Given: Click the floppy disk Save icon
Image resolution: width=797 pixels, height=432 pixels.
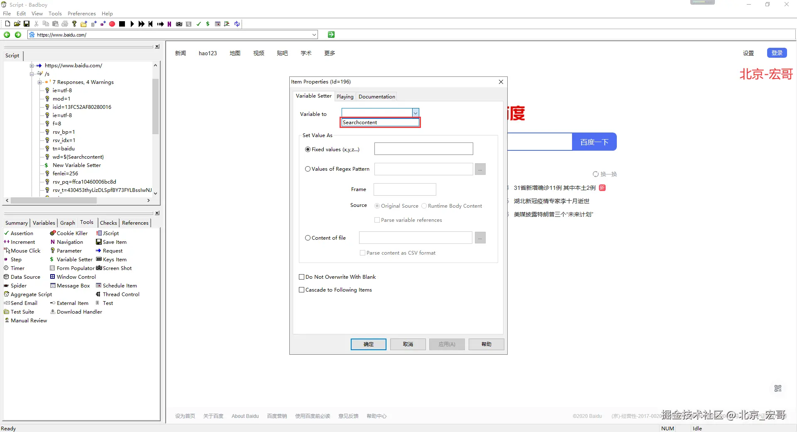Looking at the screenshot, I should click(27, 24).
